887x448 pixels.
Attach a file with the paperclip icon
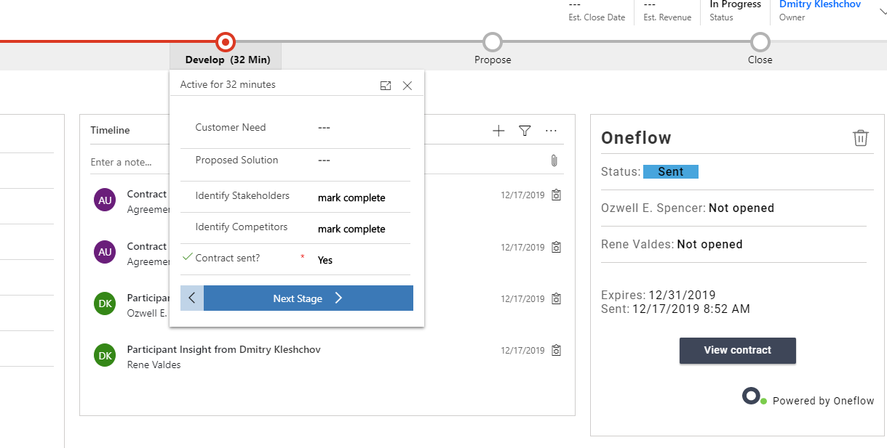[554, 160]
